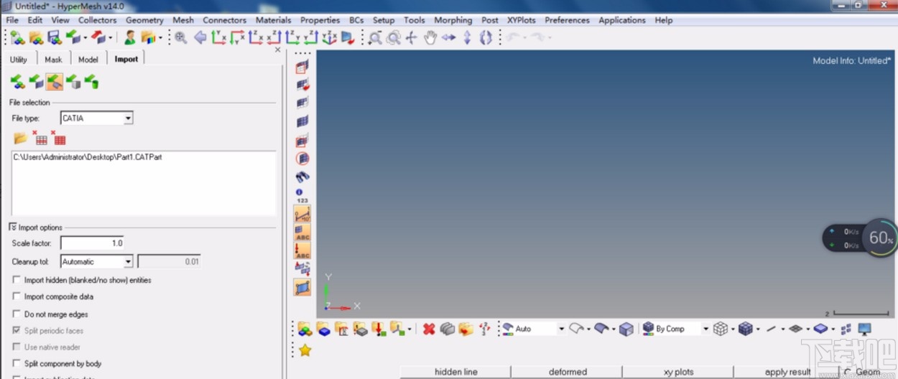Expand the wireframe elements cube dropdown arrow
898x379 pixels.
tap(733, 329)
